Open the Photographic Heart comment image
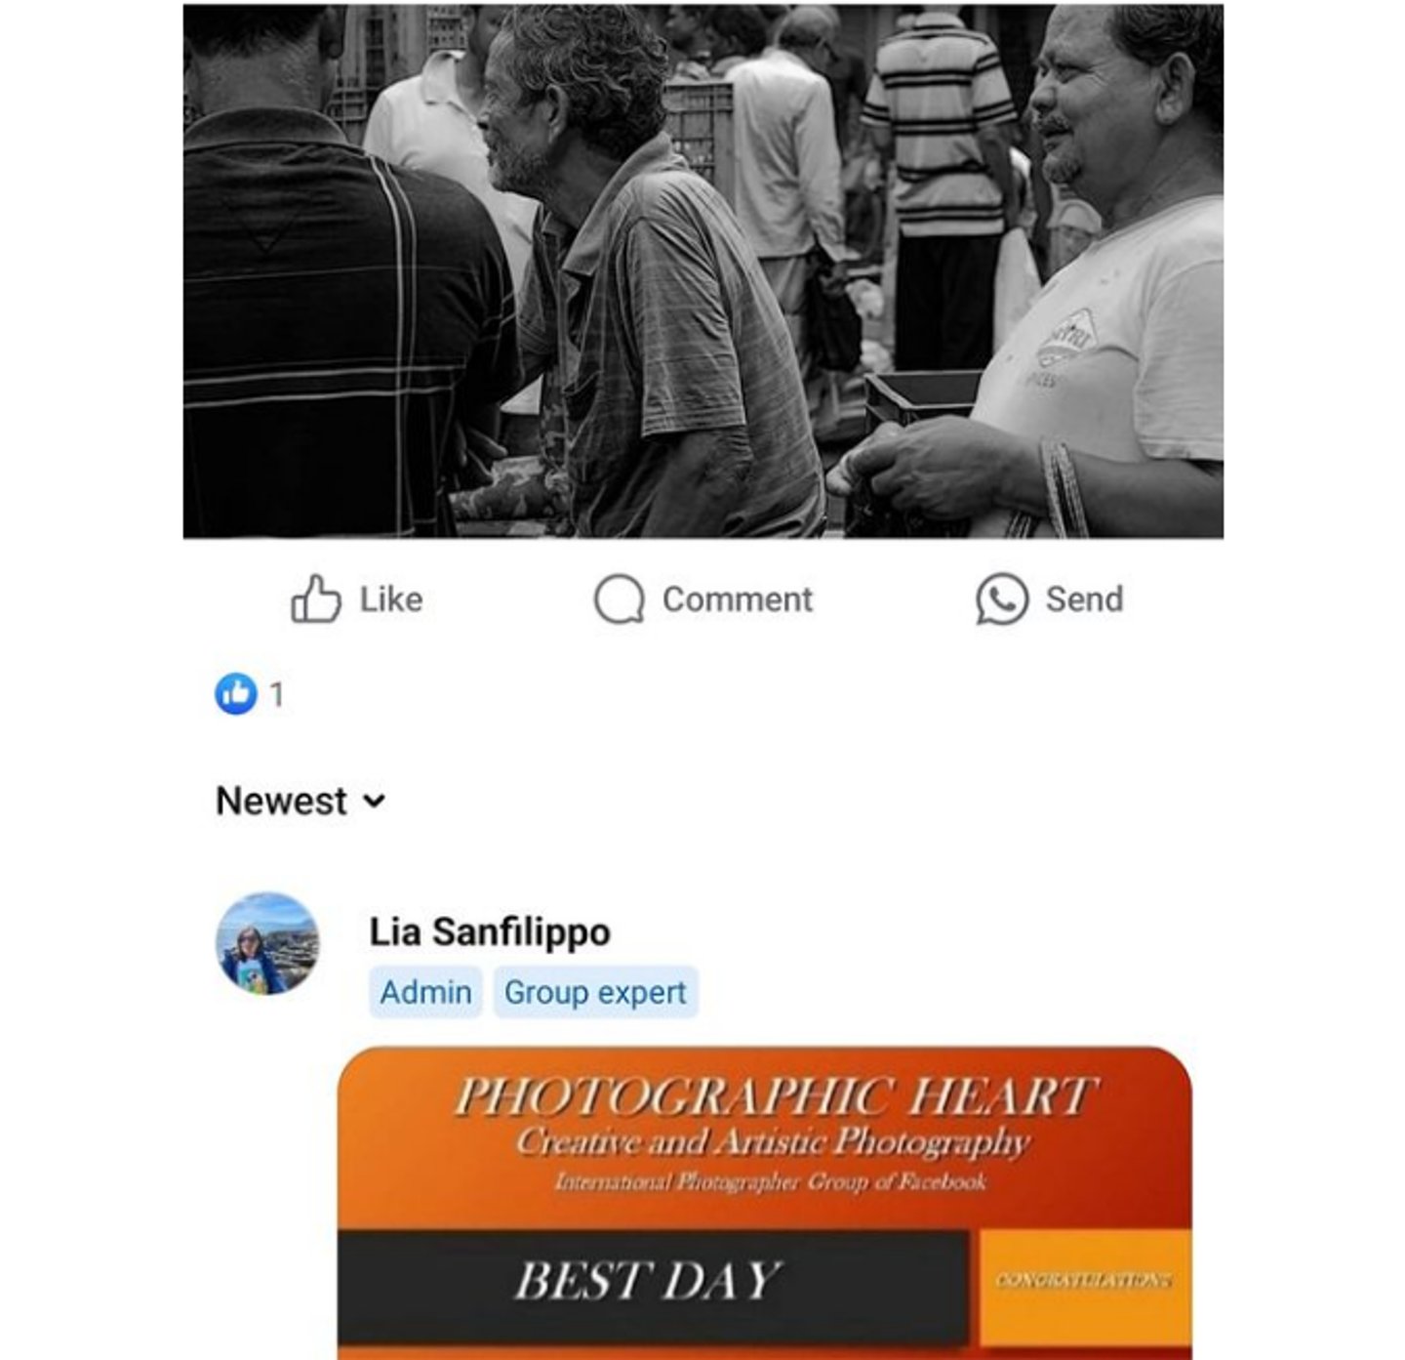Image resolution: width=1405 pixels, height=1360 pixels. click(x=765, y=1203)
